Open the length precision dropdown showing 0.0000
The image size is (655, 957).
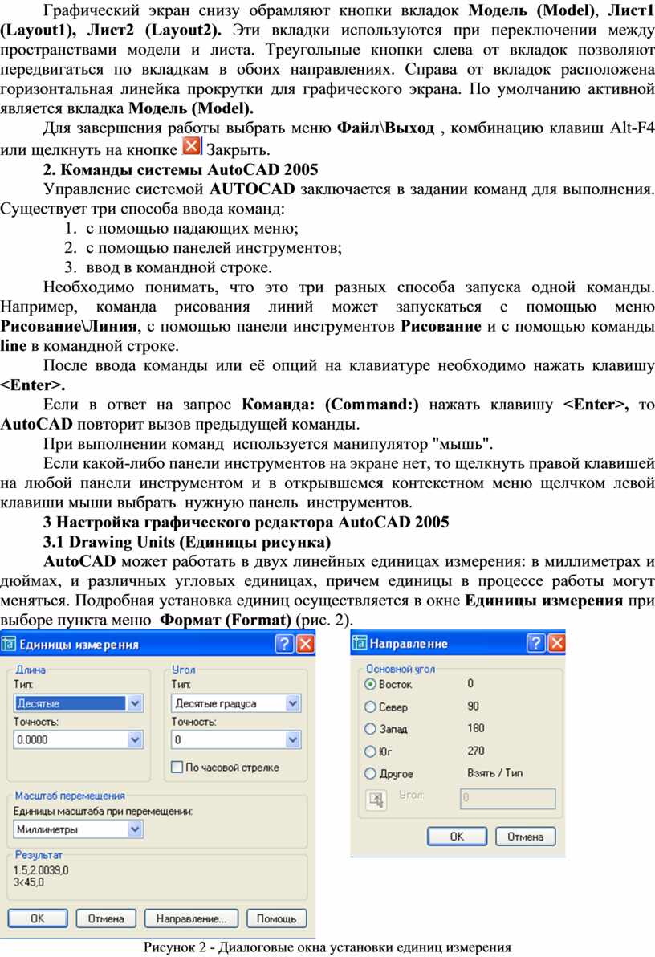click(x=78, y=739)
